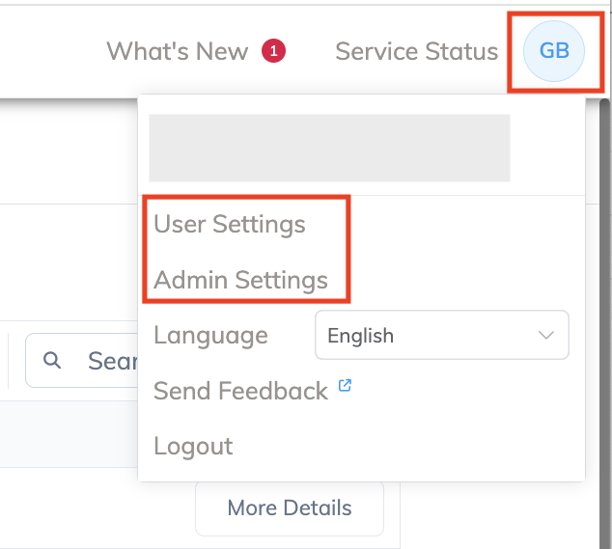Screen dimensions: 612x549
Task: Open the What's New link
Action: pos(178,51)
